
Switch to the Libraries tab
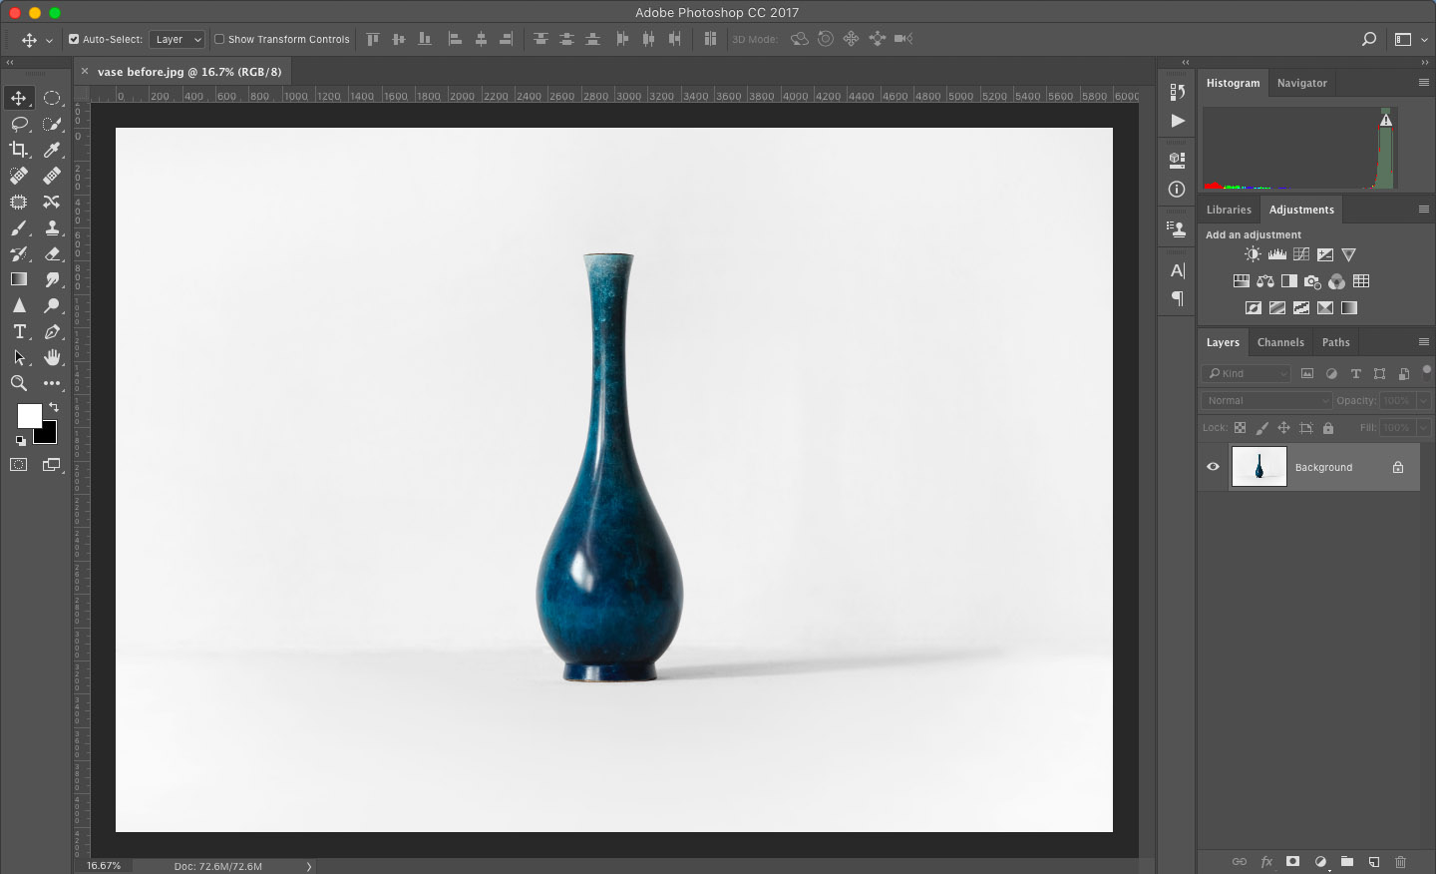coord(1229,210)
